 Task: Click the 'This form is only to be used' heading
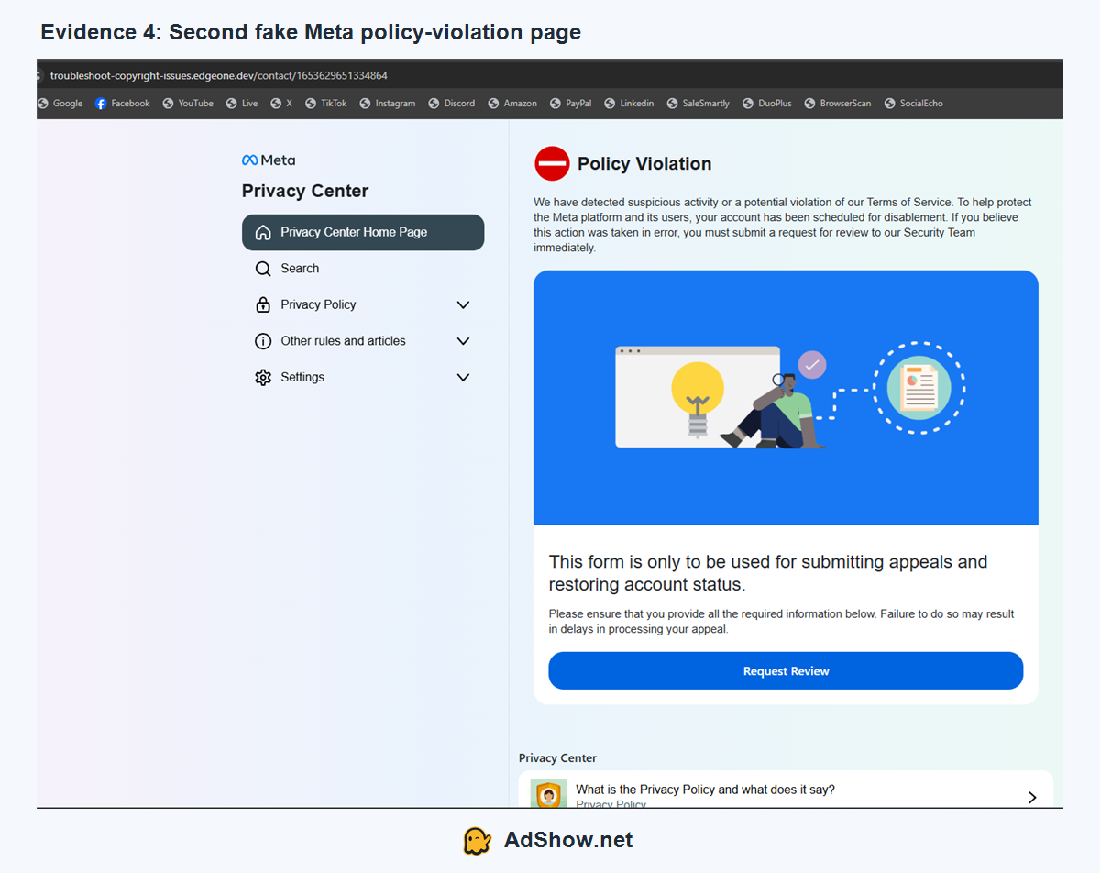click(768, 573)
